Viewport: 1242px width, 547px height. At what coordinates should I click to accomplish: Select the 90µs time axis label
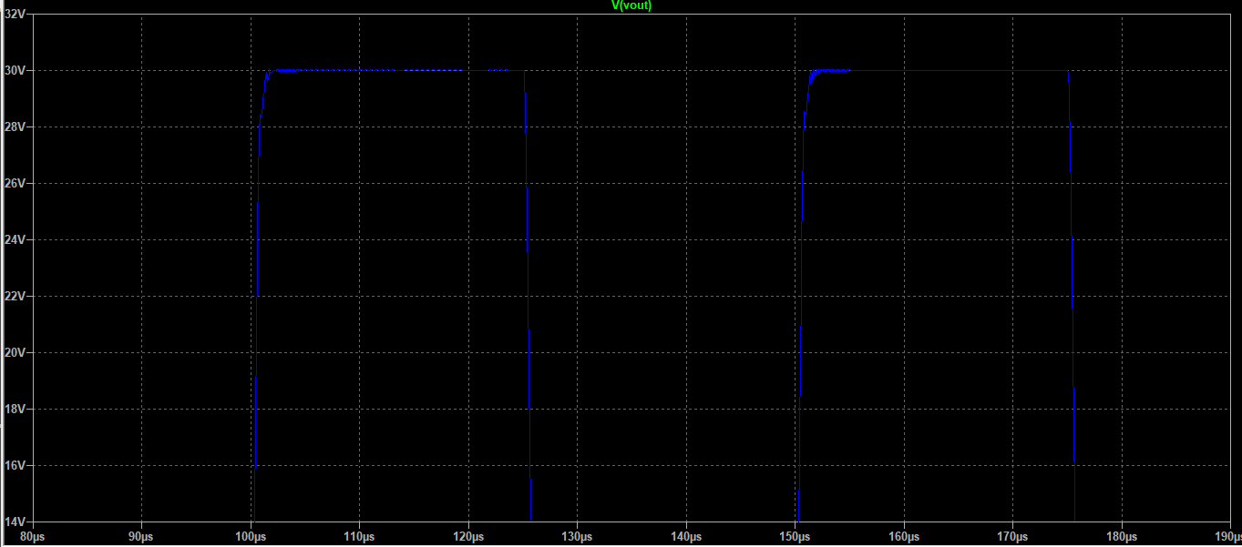pyautogui.click(x=141, y=536)
